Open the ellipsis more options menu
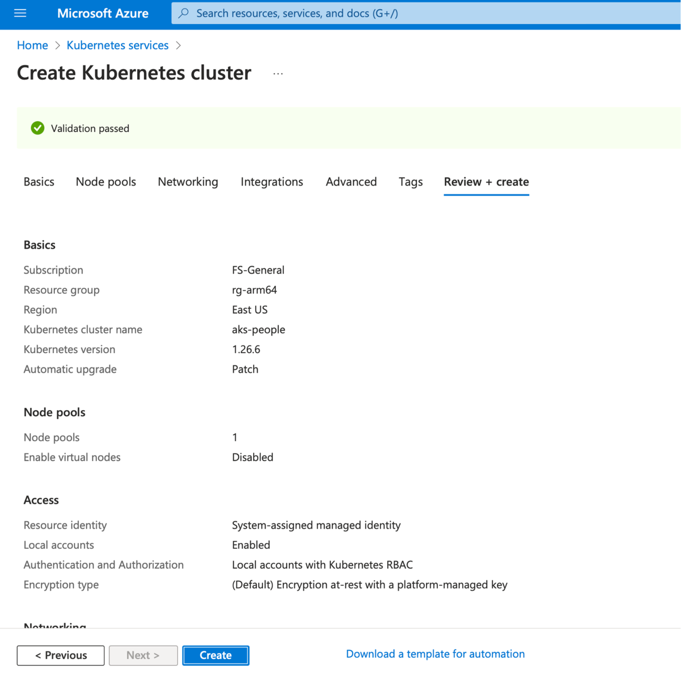Image resolution: width=681 pixels, height=687 pixels. (278, 73)
